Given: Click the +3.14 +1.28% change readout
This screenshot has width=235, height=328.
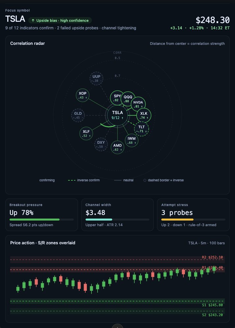Looking at the screenshot, I should (x=187, y=28).
